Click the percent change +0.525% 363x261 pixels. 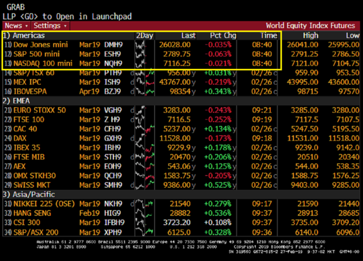point(218,185)
